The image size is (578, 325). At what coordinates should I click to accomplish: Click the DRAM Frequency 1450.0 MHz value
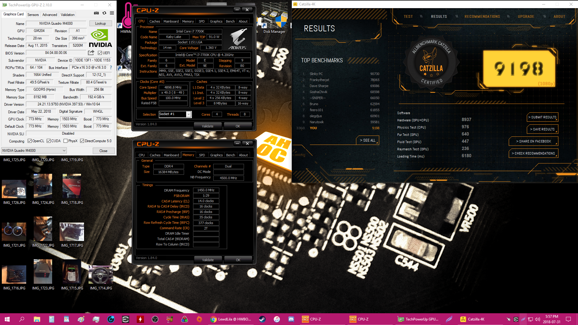pos(206,190)
